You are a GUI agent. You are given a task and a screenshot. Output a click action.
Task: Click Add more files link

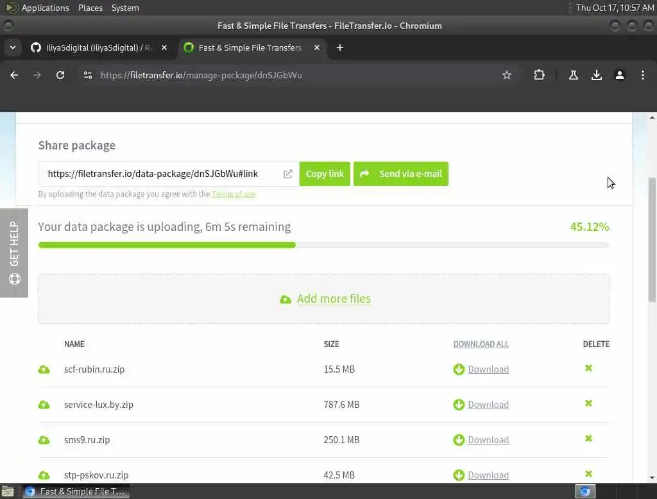point(334,299)
